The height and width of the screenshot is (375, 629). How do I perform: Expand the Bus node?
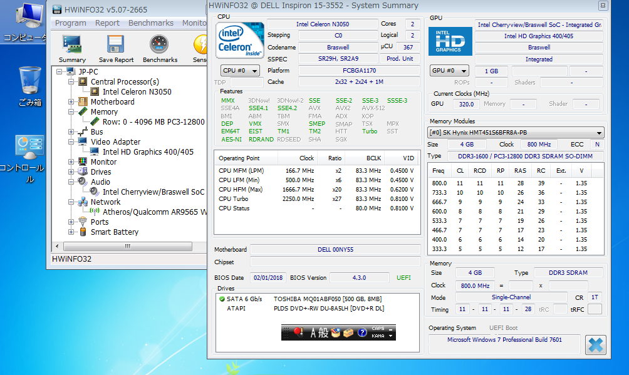(x=71, y=132)
